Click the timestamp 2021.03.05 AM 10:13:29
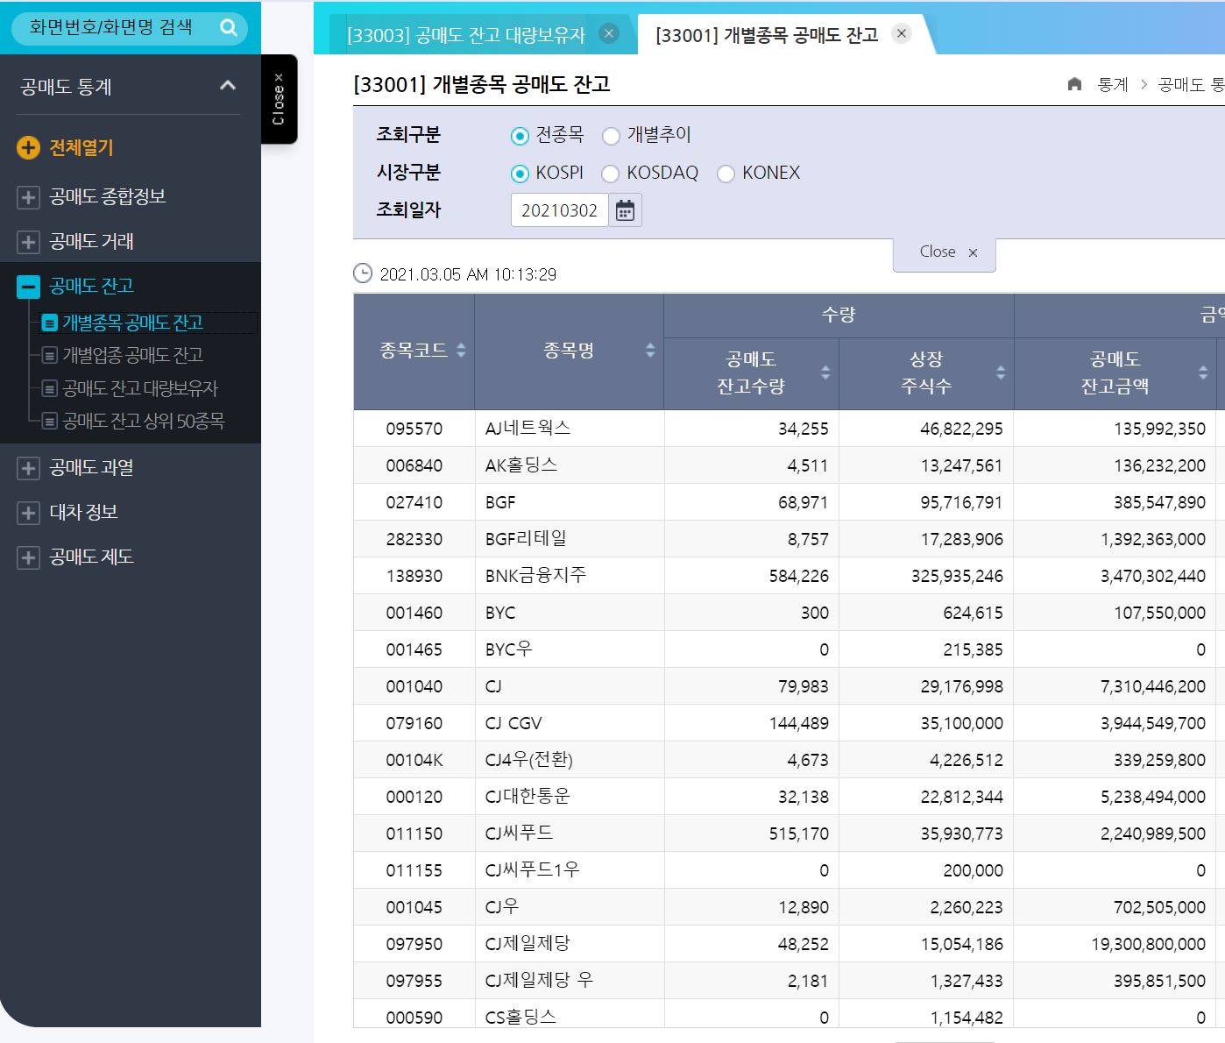This screenshot has height=1043, width=1225. [468, 274]
